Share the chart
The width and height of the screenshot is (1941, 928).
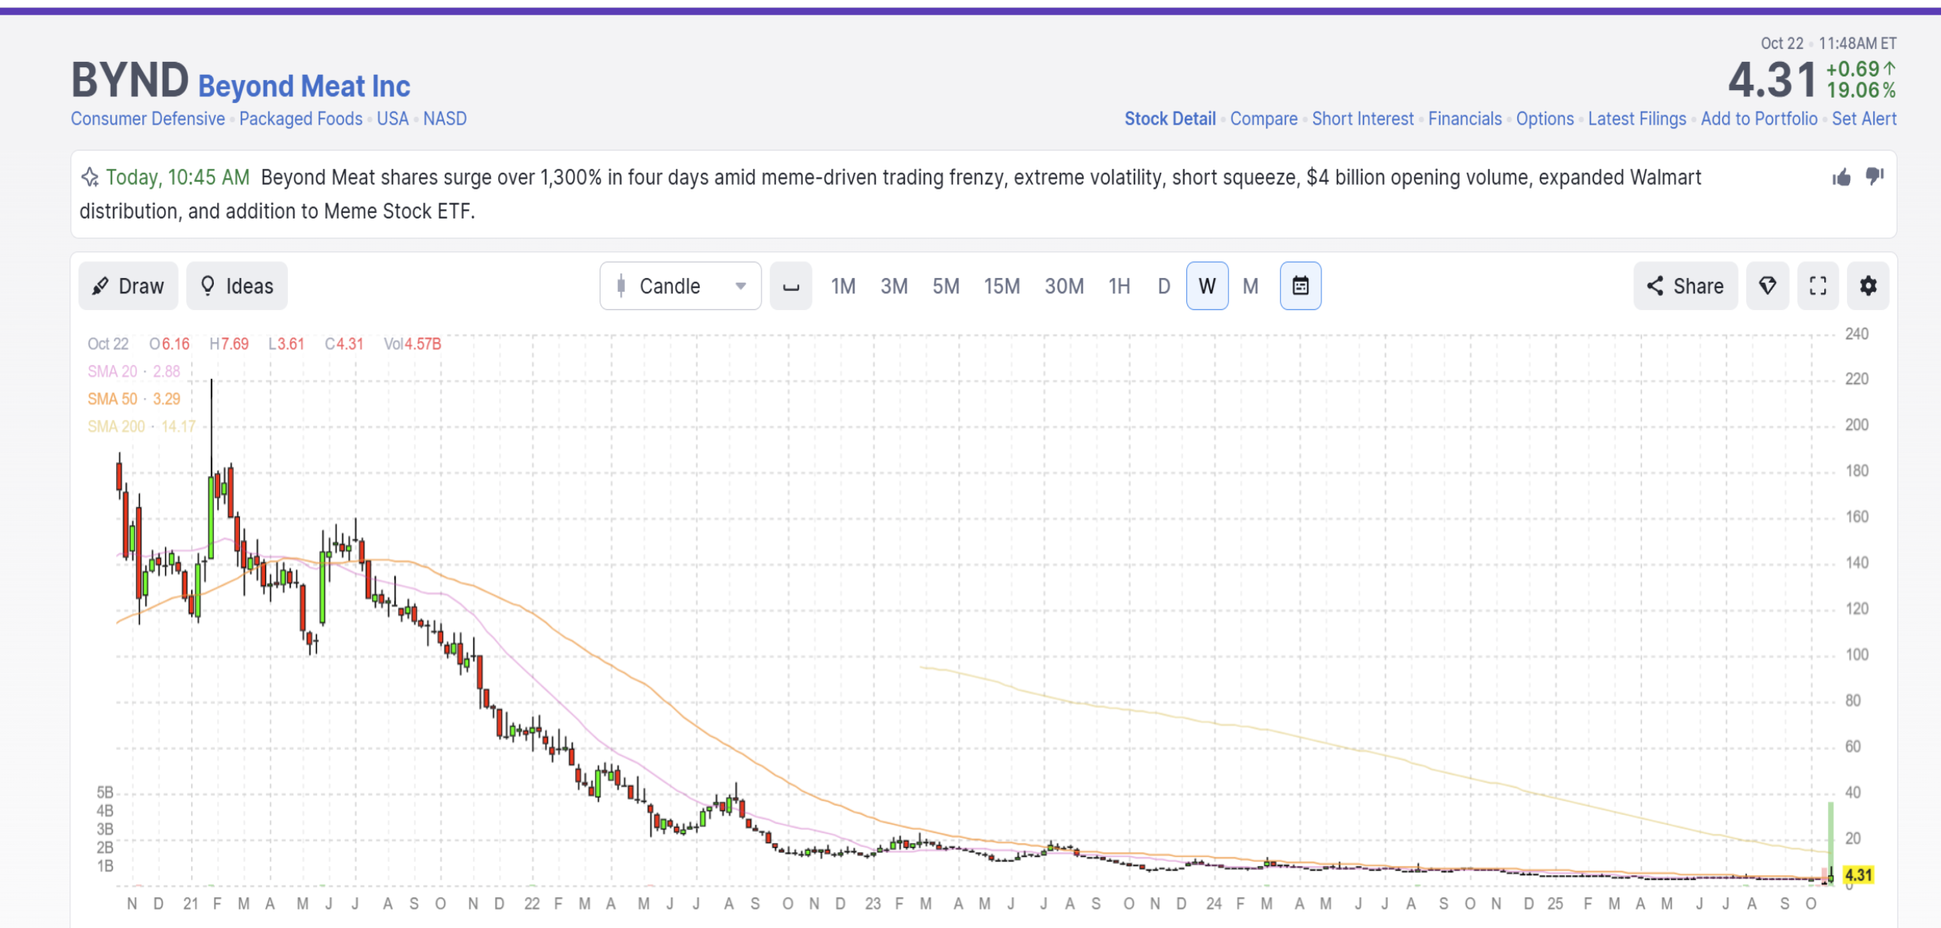(x=1685, y=286)
